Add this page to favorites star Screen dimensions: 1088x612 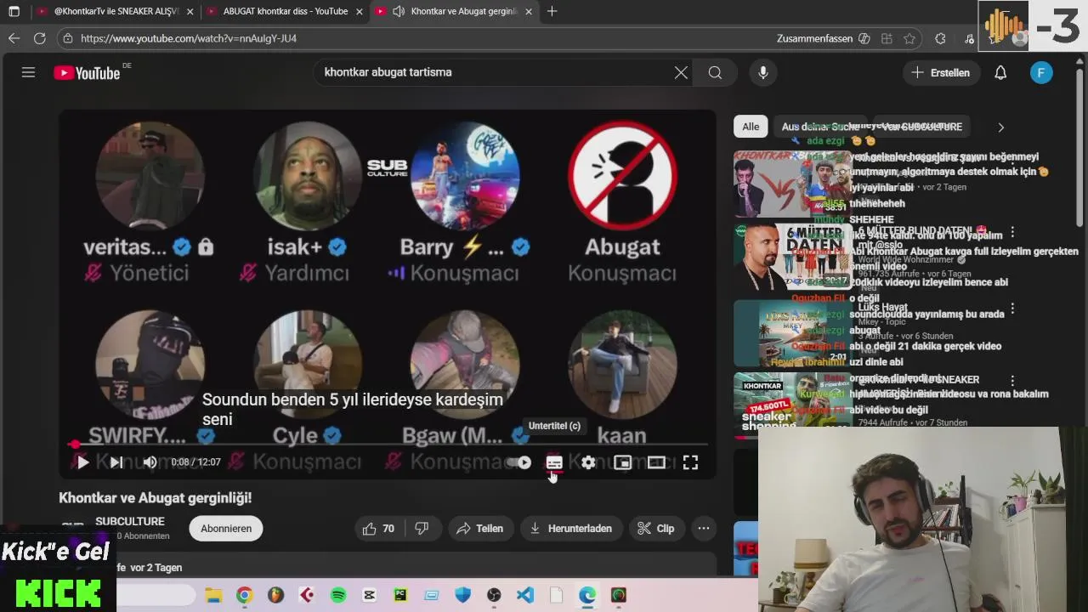[x=909, y=38]
